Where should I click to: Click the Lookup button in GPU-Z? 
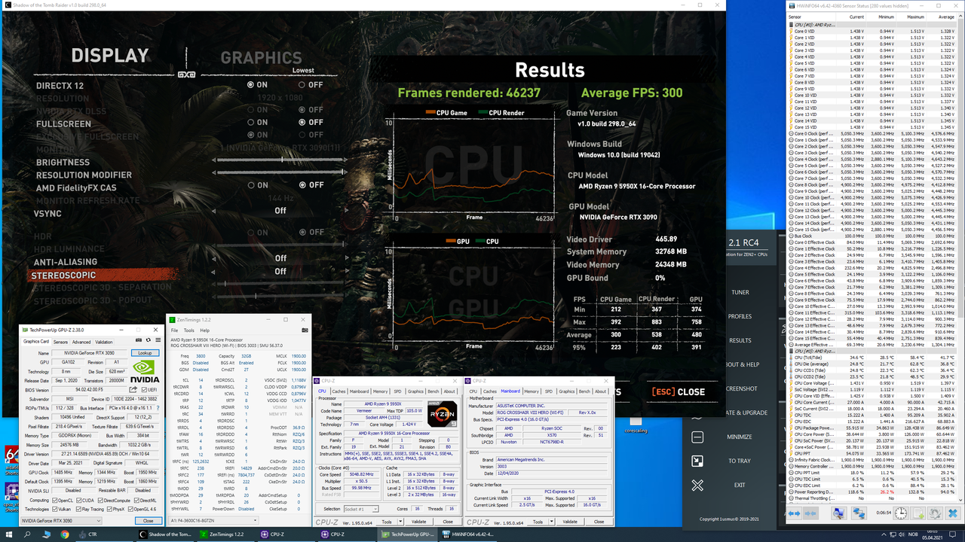pyautogui.click(x=144, y=353)
